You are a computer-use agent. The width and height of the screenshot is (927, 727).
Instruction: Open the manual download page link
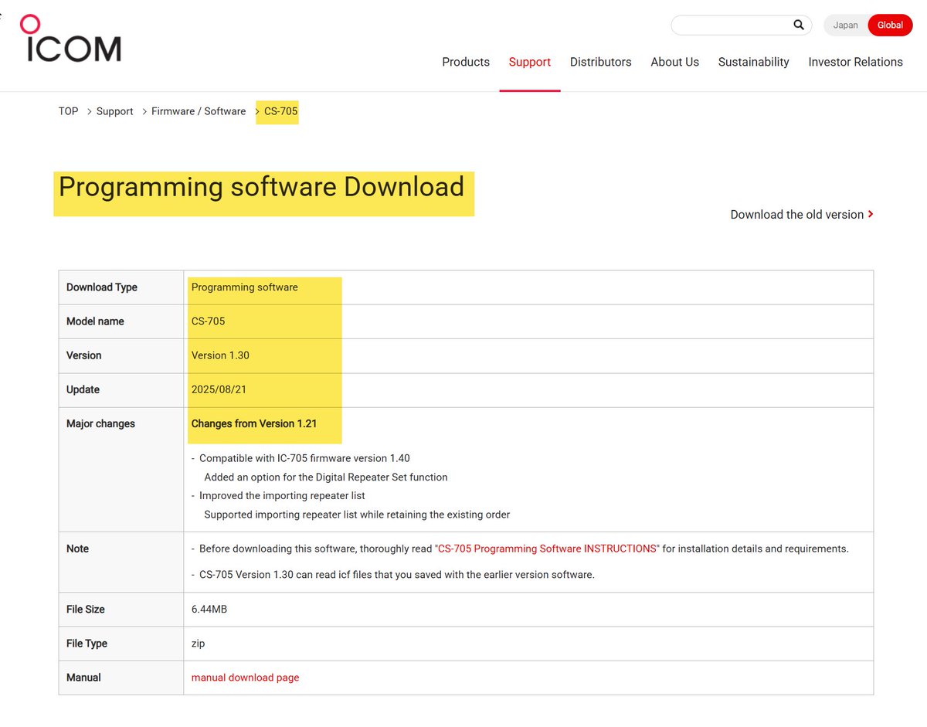(x=245, y=678)
